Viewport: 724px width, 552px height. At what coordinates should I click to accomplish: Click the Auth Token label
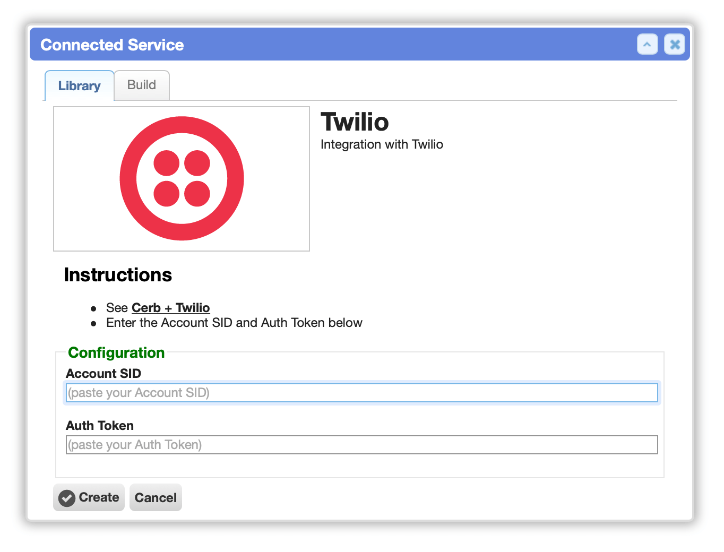(100, 426)
